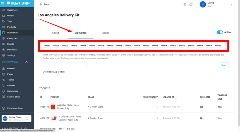Sort by Updated At column arrows
This screenshot has height=132, width=240.
point(176,97)
